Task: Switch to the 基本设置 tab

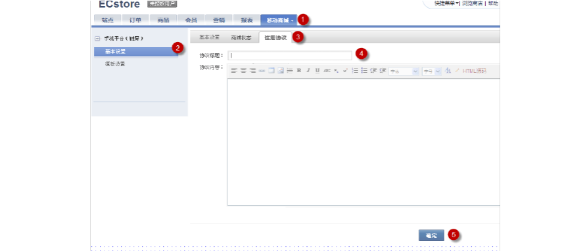Action: pyautogui.click(x=209, y=37)
